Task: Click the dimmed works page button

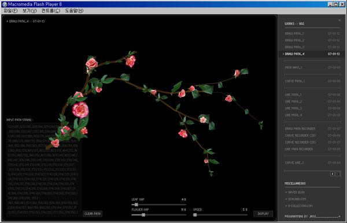Action: (x=338, y=174)
